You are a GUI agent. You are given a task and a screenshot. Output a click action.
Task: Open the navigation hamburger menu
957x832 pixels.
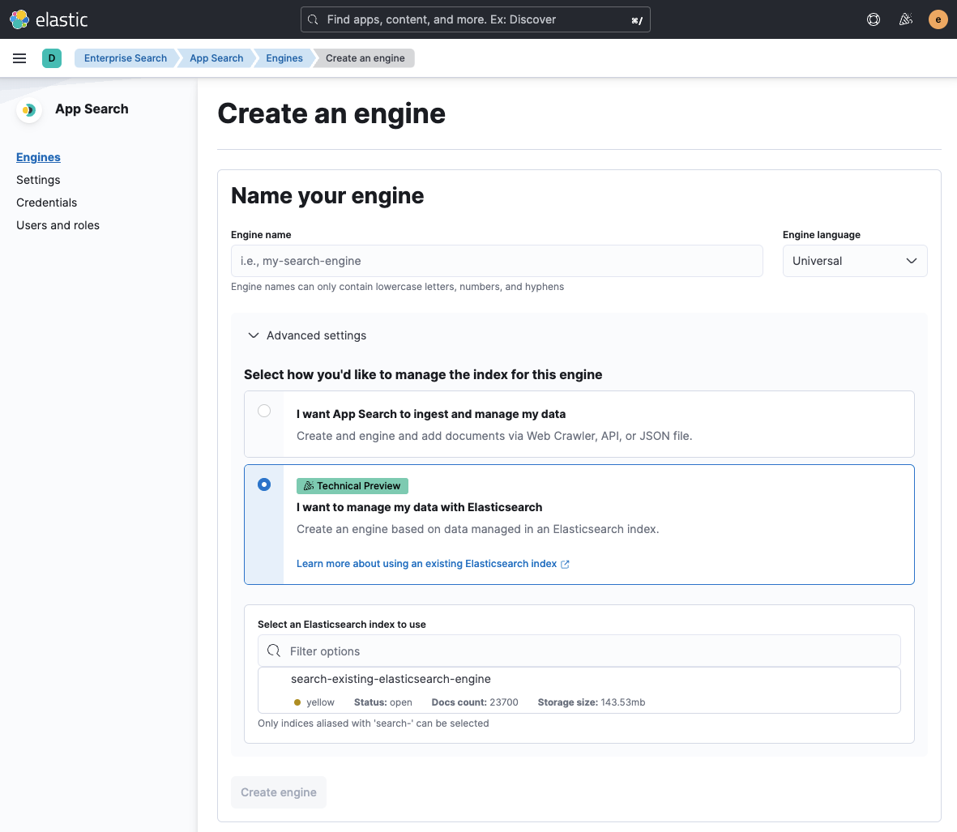(x=19, y=58)
